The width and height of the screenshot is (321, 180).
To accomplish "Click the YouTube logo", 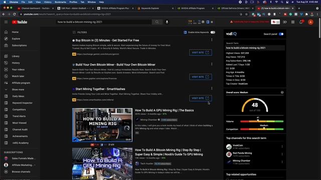I will click(20, 22).
